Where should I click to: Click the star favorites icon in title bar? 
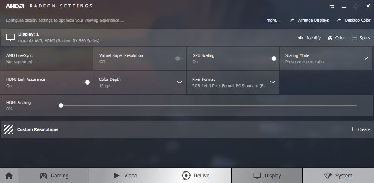(x=332, y=6)
